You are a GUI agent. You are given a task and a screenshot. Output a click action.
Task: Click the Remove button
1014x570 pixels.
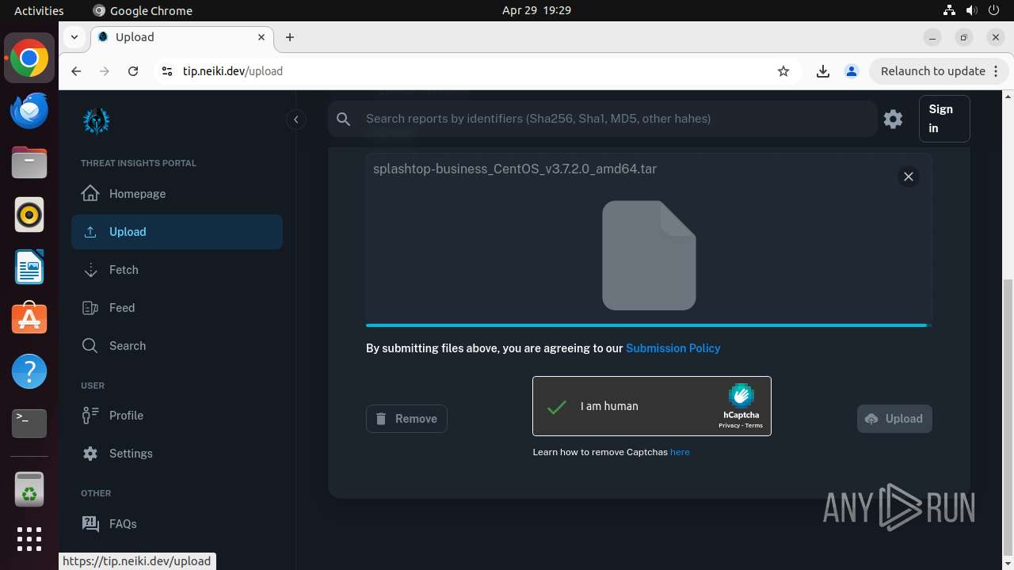click(x=406, y=419)
